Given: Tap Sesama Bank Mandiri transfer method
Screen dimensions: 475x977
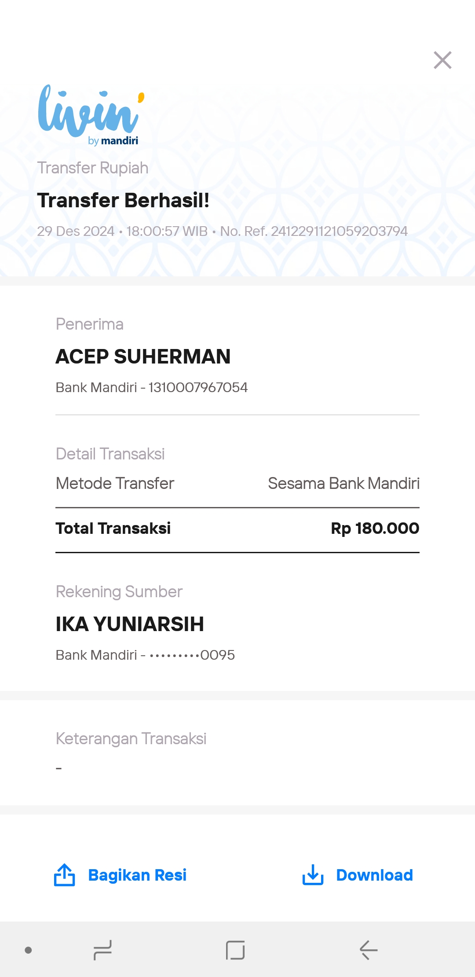Looking at the screenshot, I should pyautogui.click(x=344, y=483).
